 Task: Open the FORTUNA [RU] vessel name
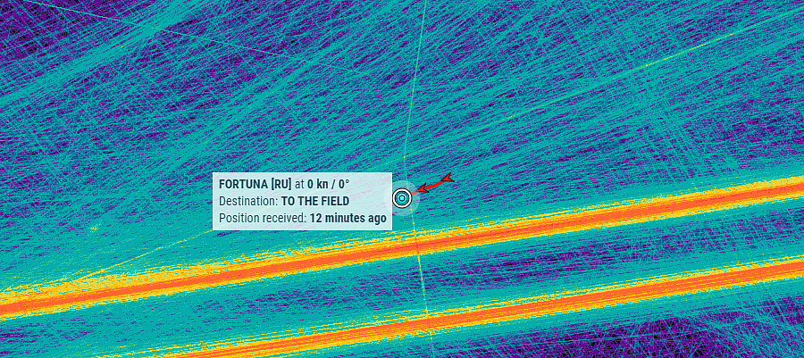point(255,184)
